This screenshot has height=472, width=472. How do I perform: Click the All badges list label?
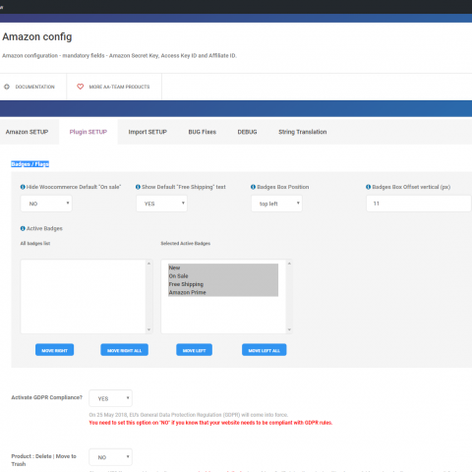point(35,243)
